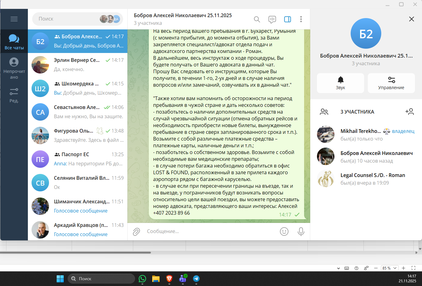Click the 14:17 message timestamp
422x286 pixels.
(x=285, y=215)
